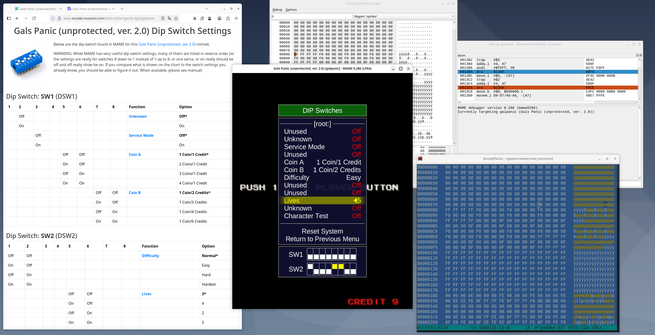Screen dimensions: 655x335
Task: Click the Firefox account profile icon
Action: pyautogui.click(x=219, y=18)
